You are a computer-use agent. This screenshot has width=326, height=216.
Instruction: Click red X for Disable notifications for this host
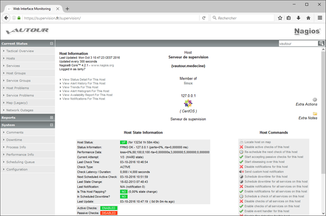tap(241, 167)
